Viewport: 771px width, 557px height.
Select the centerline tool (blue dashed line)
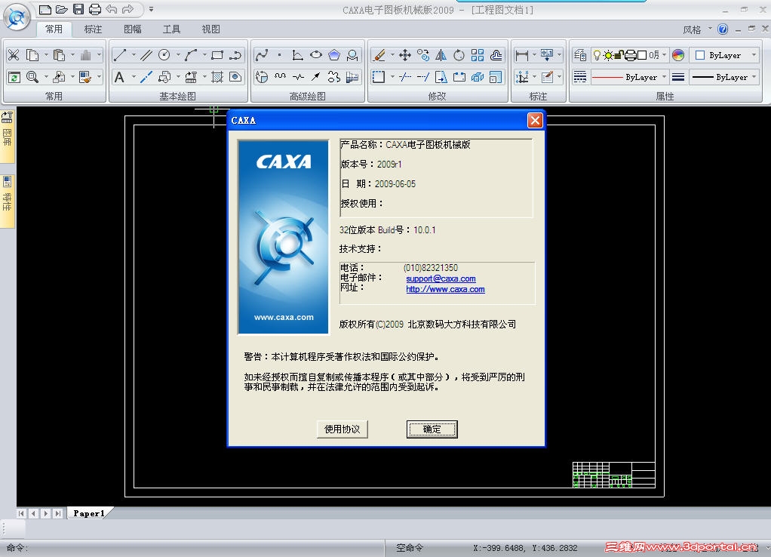coord(146,77)
